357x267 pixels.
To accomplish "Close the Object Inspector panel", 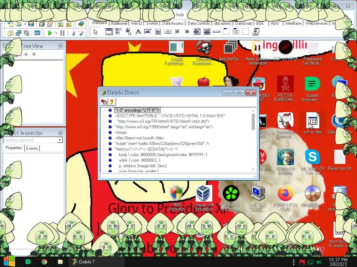I will pos(60,133).
